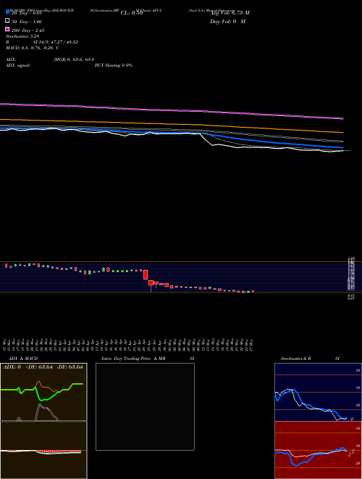Click the blue 20 Day legend swatch
The width and height of the screenshot is (362, 479).
[x=7, y=12]
